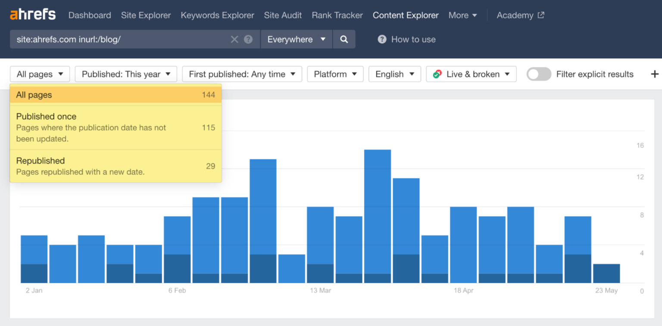
Task: Switch to Rank Tracker
Action: 337,15
